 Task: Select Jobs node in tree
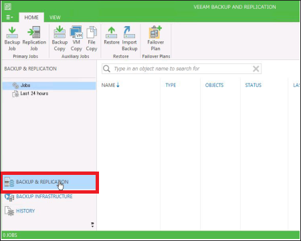point(49,85)
